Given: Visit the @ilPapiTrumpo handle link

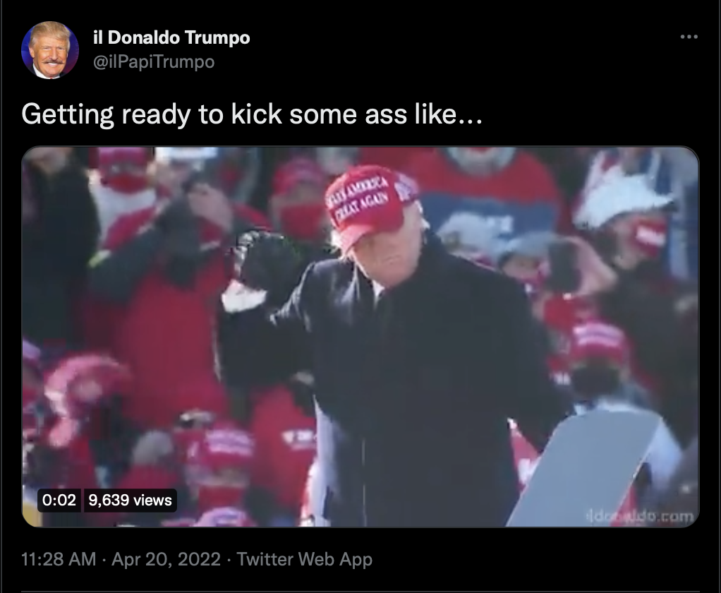Looking at the screenshot, I should click(154, 61).
